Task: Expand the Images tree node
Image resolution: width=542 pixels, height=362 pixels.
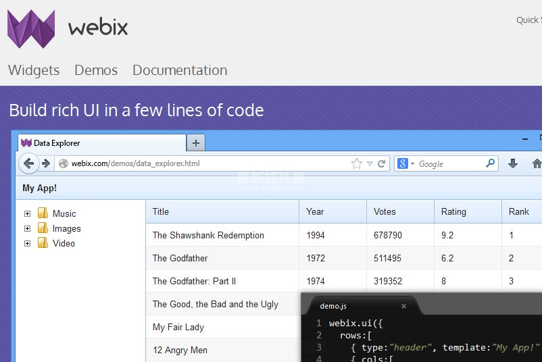Action: (x=27, y=229)
